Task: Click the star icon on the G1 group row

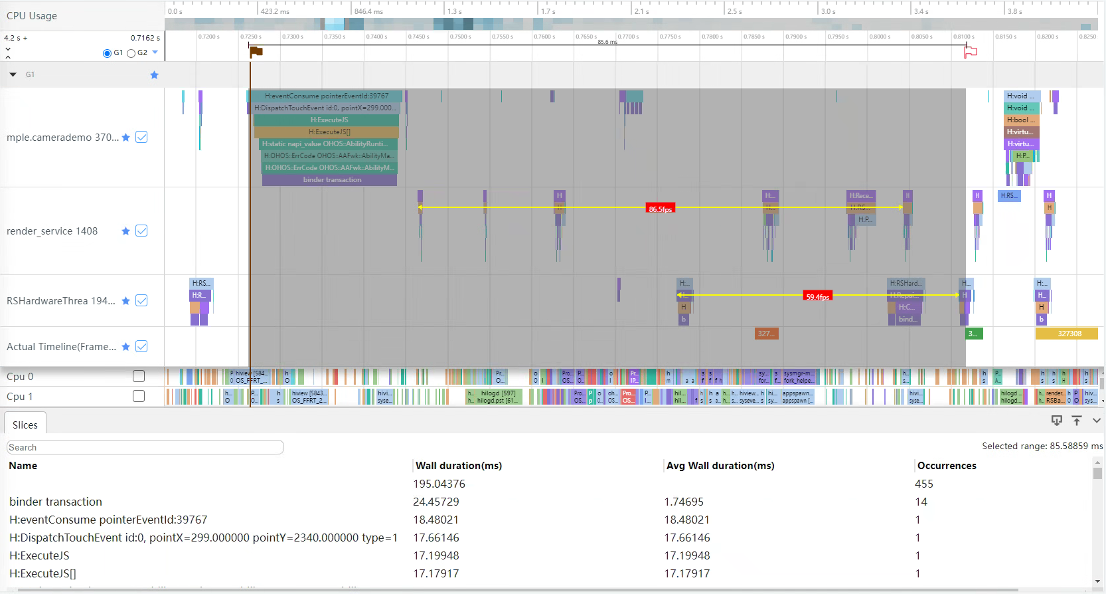Action: click(x=154, y=75)
